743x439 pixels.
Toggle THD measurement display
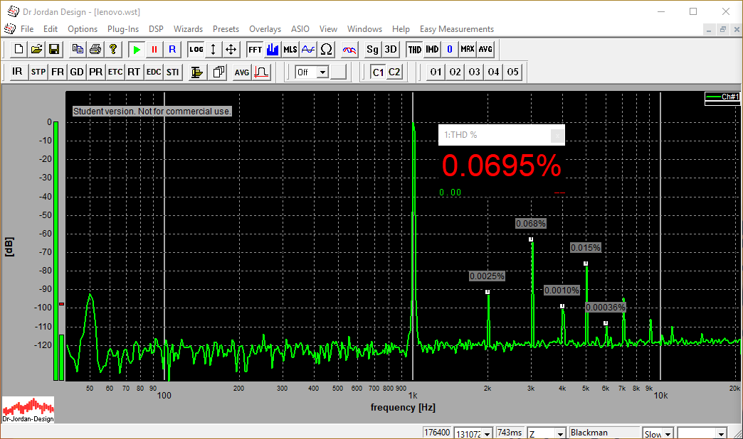[415, 49]
